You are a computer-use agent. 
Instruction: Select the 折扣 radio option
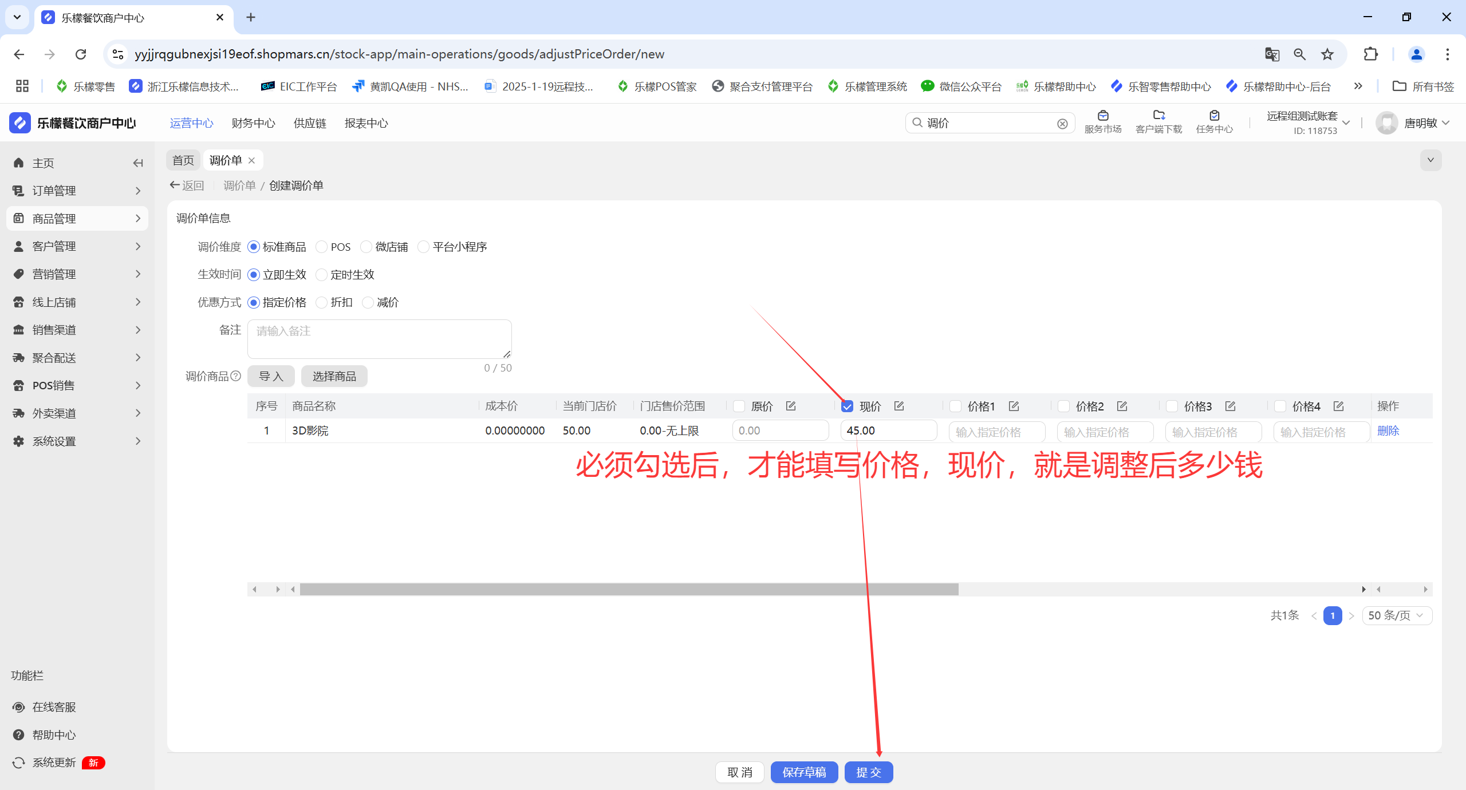pos(322,302)
